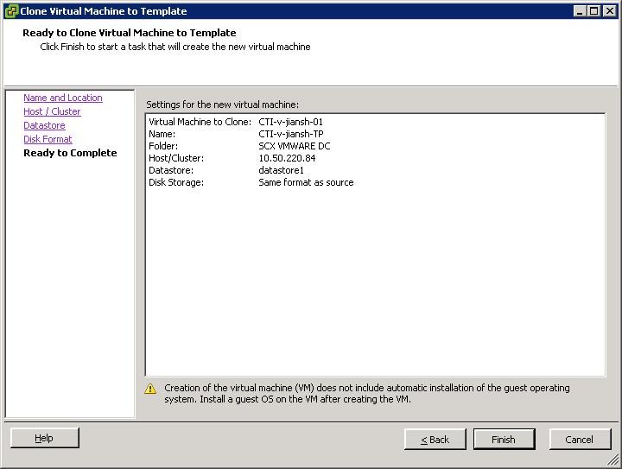Click the guest OS warning message text

tap(367, 394)
